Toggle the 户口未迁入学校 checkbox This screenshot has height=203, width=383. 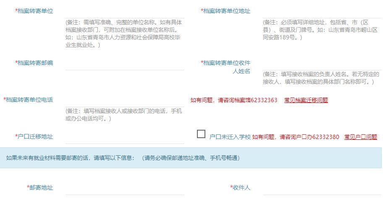[201, 134]
